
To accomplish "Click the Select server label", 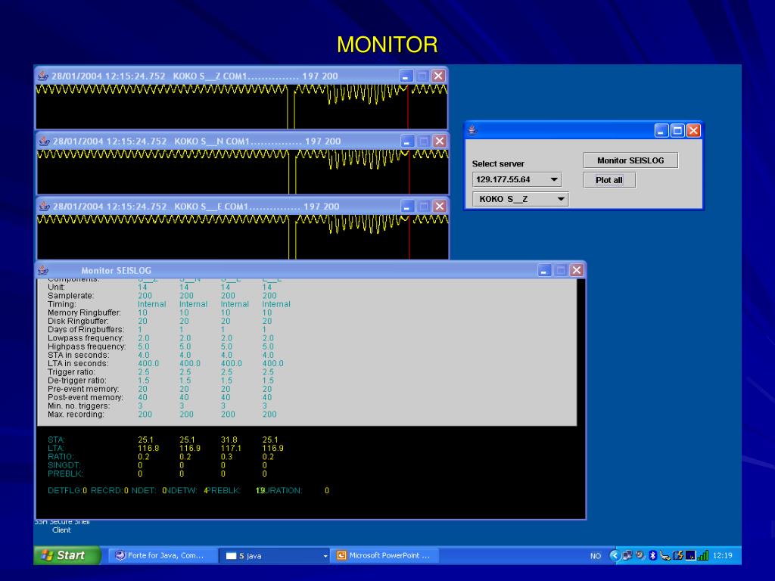I will [x=498, y=163].
